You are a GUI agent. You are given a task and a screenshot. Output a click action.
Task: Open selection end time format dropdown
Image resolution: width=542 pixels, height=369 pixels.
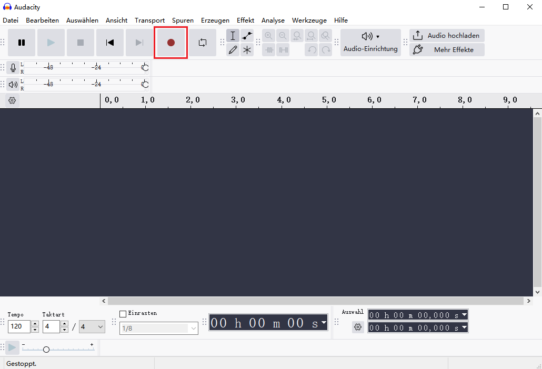[464, 327]
